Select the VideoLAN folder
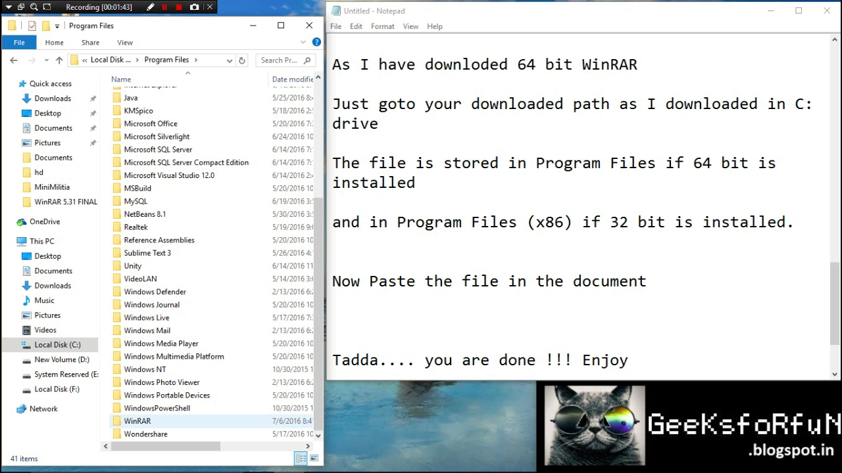The height and width of the screenshot is (473, 842). (140, 279)
